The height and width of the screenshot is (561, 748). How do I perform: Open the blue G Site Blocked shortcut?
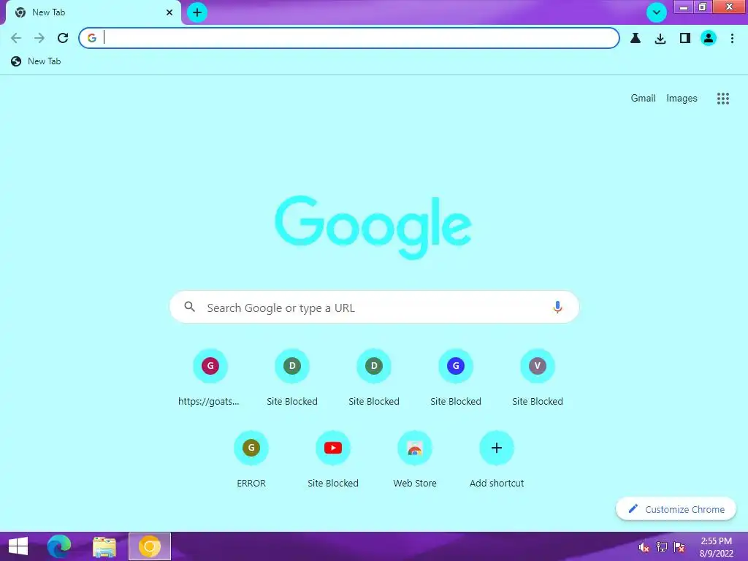tap(456, 378)
